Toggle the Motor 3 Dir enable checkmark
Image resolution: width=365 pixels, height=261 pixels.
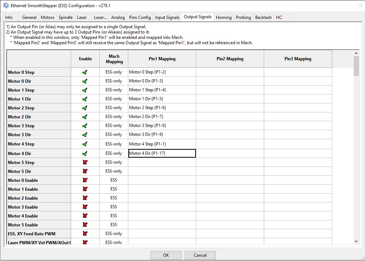[85, 135]
